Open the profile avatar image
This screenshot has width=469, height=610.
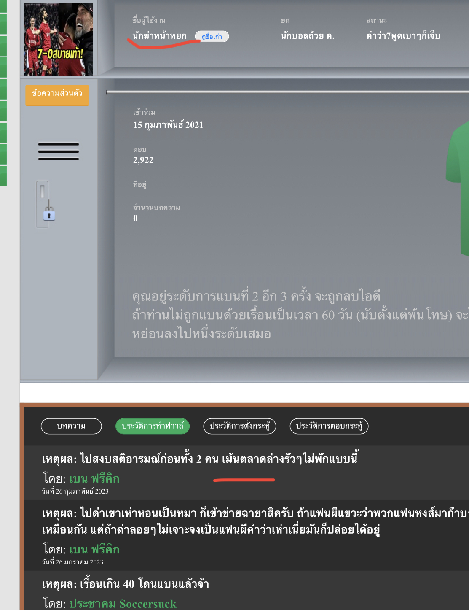[58, 39]
